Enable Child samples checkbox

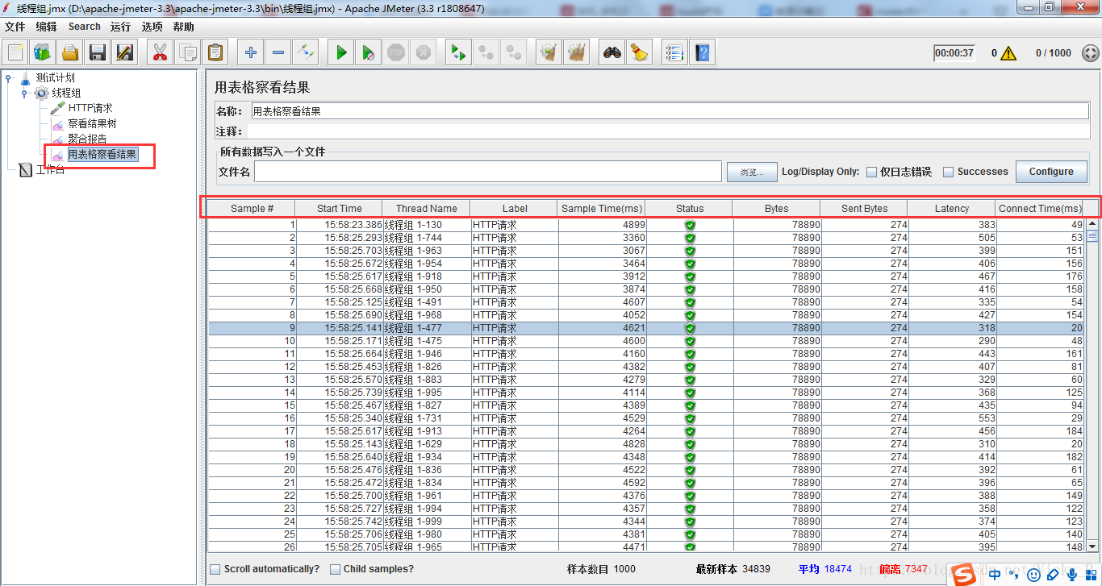tap(336, 569)
